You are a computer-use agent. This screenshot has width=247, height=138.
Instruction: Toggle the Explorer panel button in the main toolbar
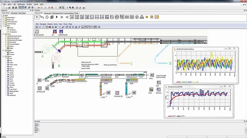pos(20,8)
